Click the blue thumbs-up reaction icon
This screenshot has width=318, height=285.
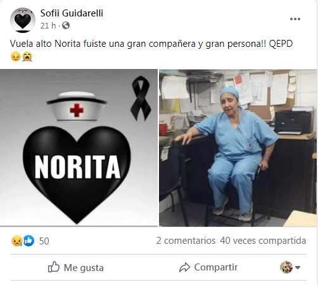point(29,241)
